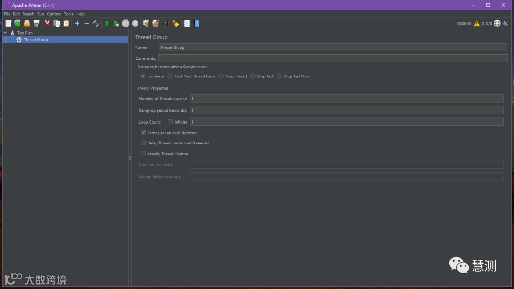This screenshot has width=514, height=289.
Task: Select the Test Plan label in the tree
Action: [x=25, y=33]
